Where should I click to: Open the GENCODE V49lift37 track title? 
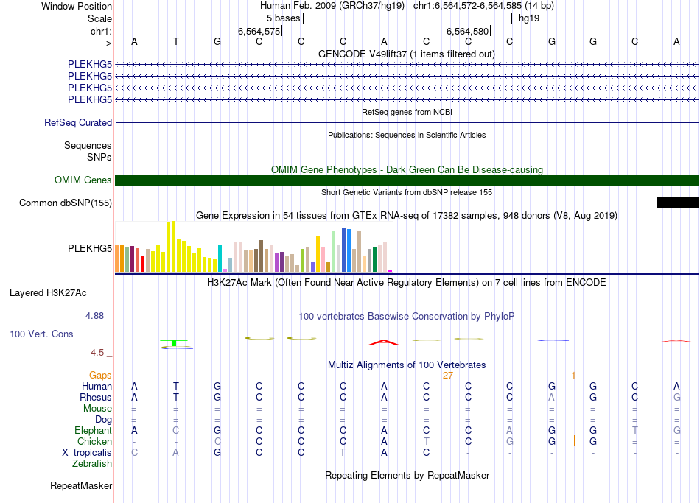click(x=407, y=54)
